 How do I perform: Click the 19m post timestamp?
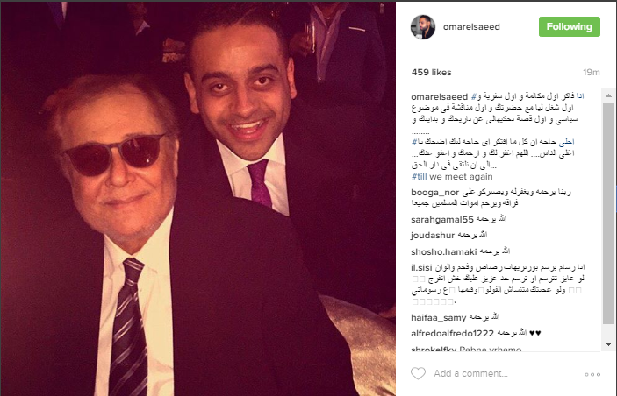coord(592,73)
